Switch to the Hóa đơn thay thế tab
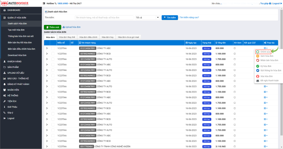This screenshot has width=283, height=149. coord(67,37)
